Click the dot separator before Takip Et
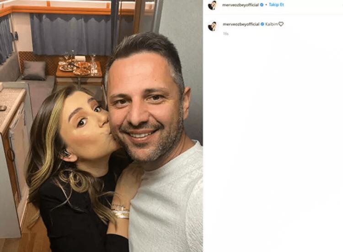The image size is (343, 252). pyautogui.click(x=266, y=5)
